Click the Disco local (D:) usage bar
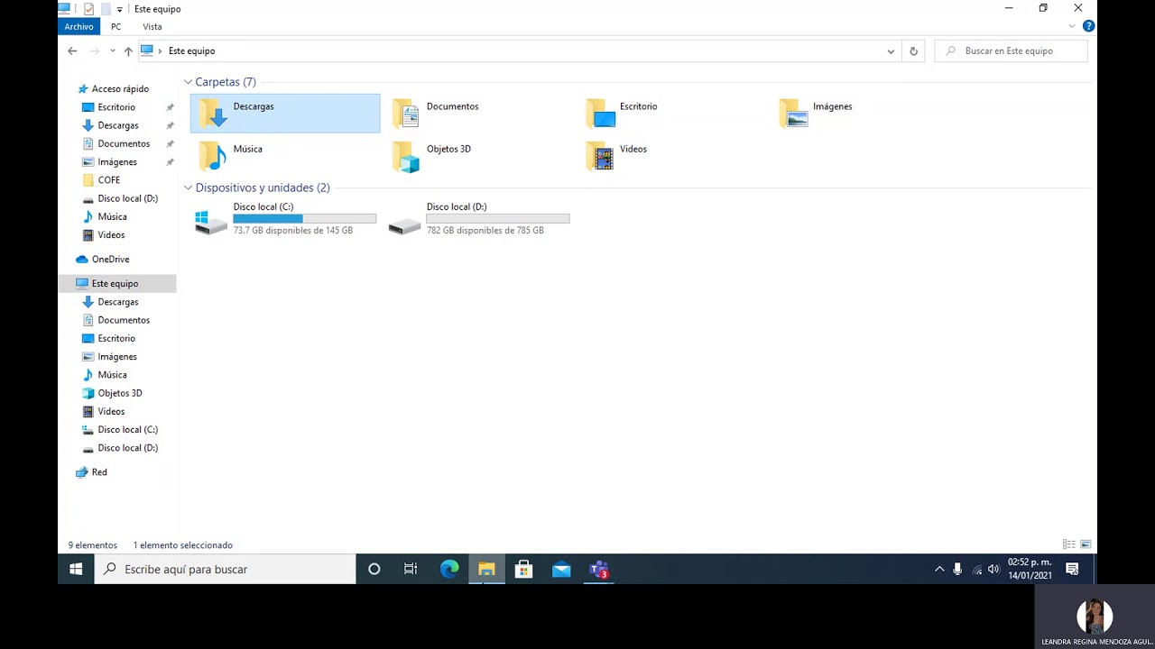 click(x=498, y=219)
